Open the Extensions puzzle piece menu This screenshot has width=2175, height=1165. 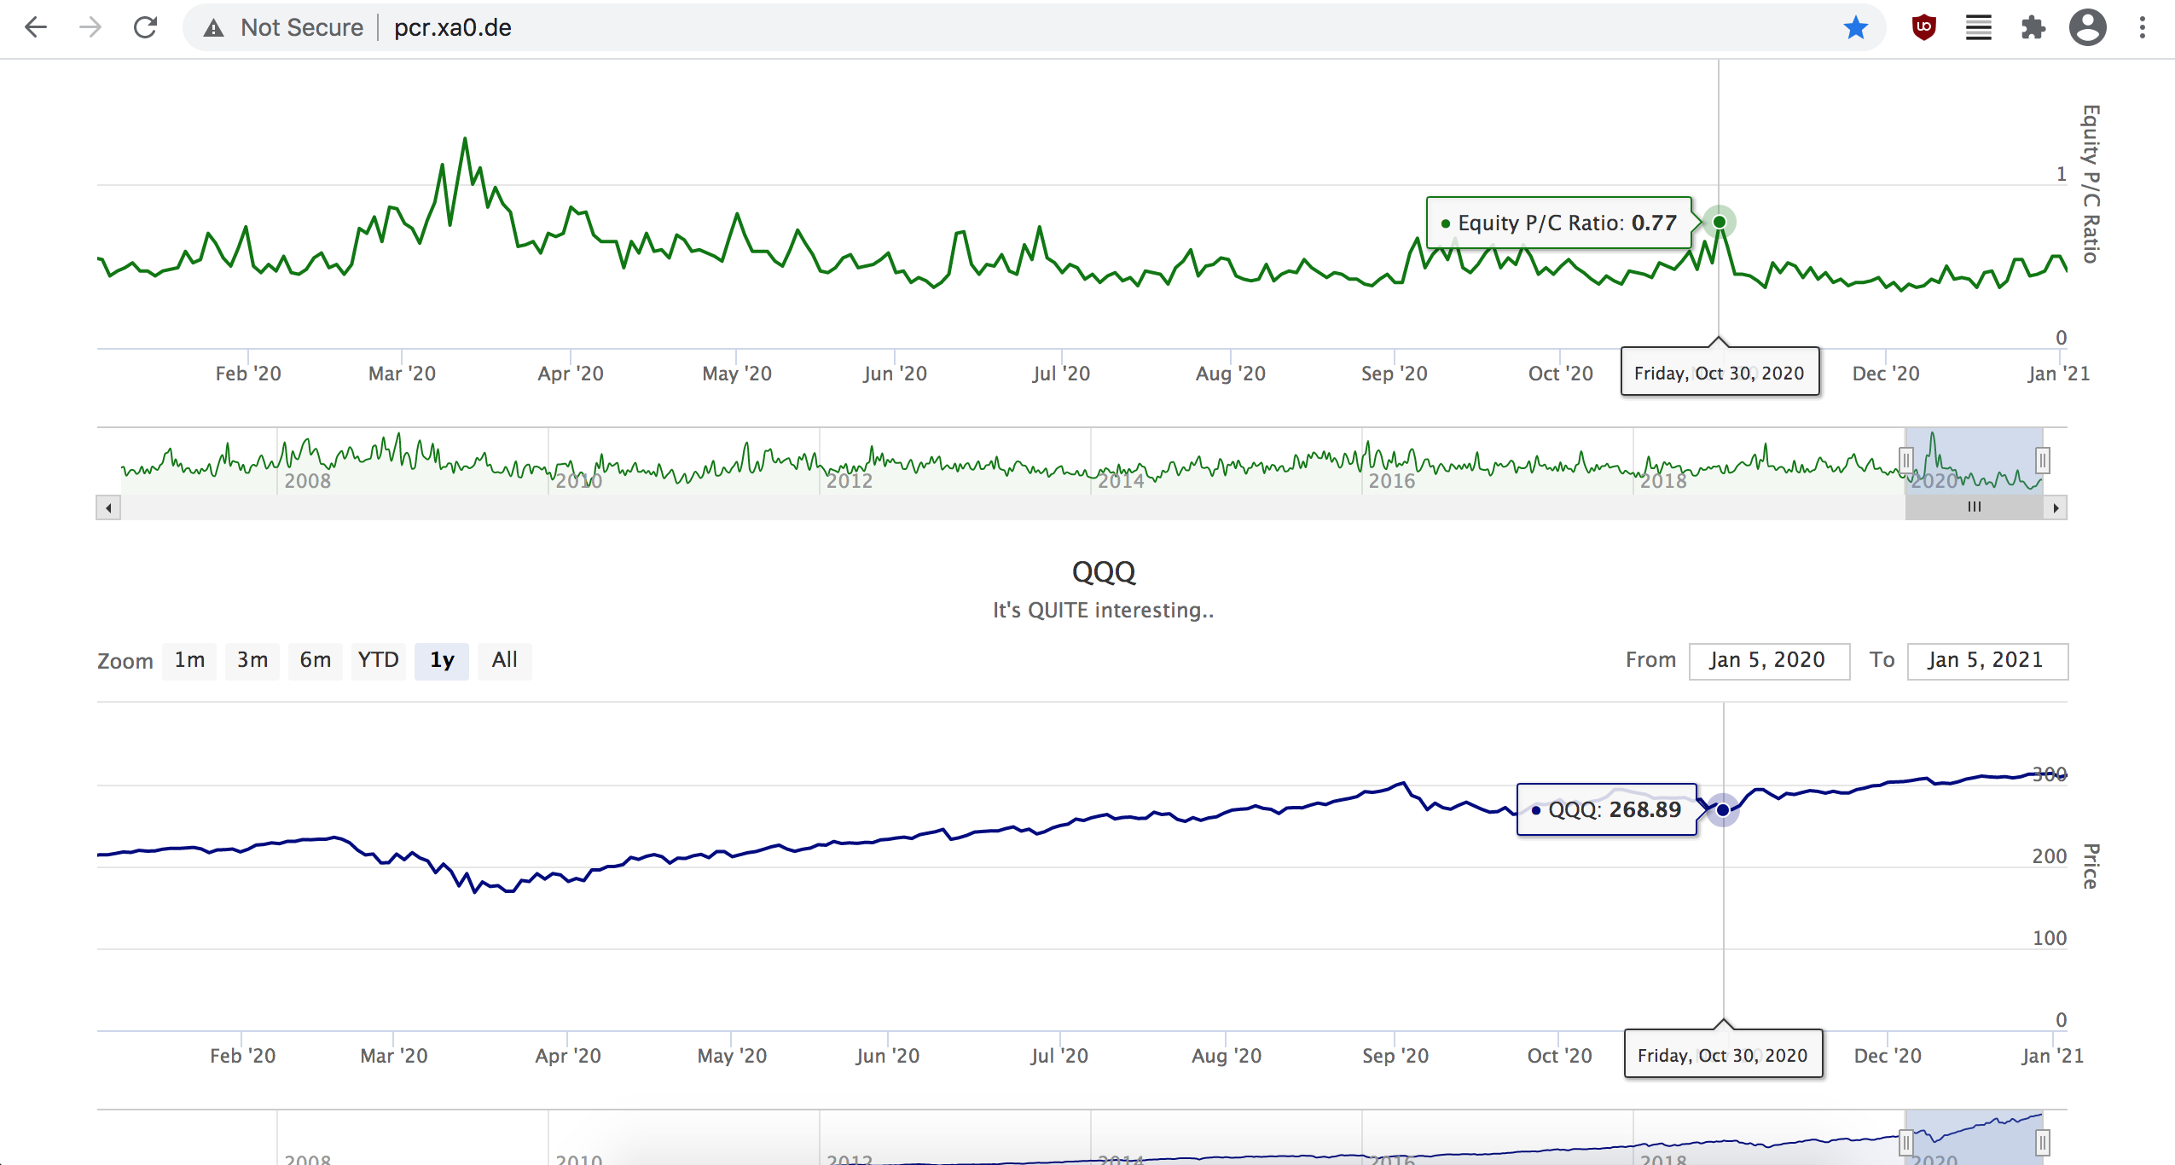[x=2033, y=27]
